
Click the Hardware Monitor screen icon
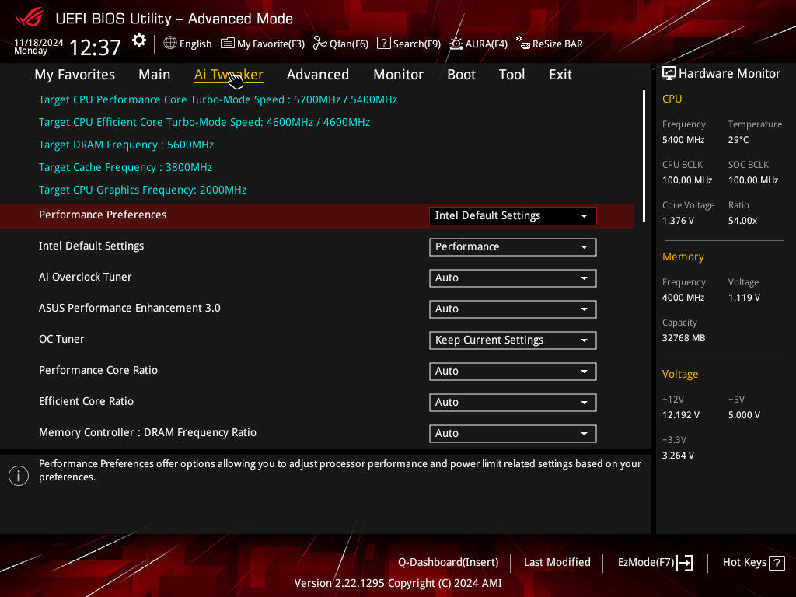669,74
